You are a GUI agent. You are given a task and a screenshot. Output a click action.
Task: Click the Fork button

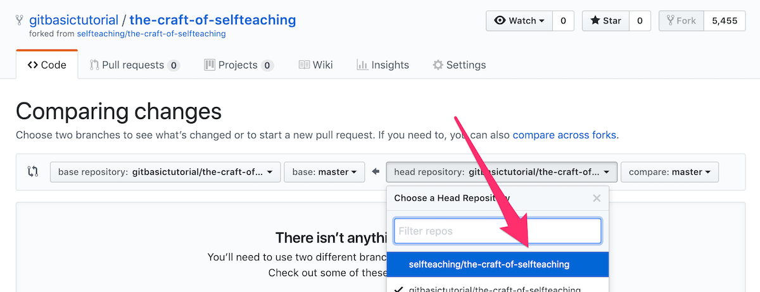(x=681, y=20)
